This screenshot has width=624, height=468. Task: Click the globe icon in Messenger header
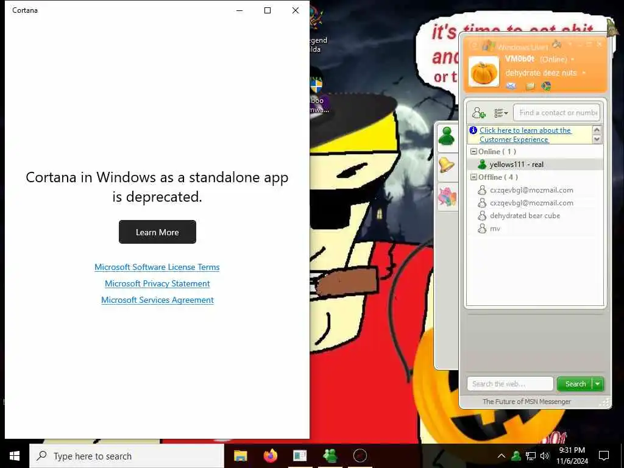[547, 85]
